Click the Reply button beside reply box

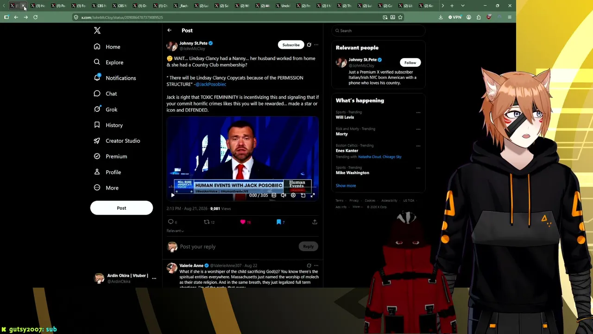308,247
